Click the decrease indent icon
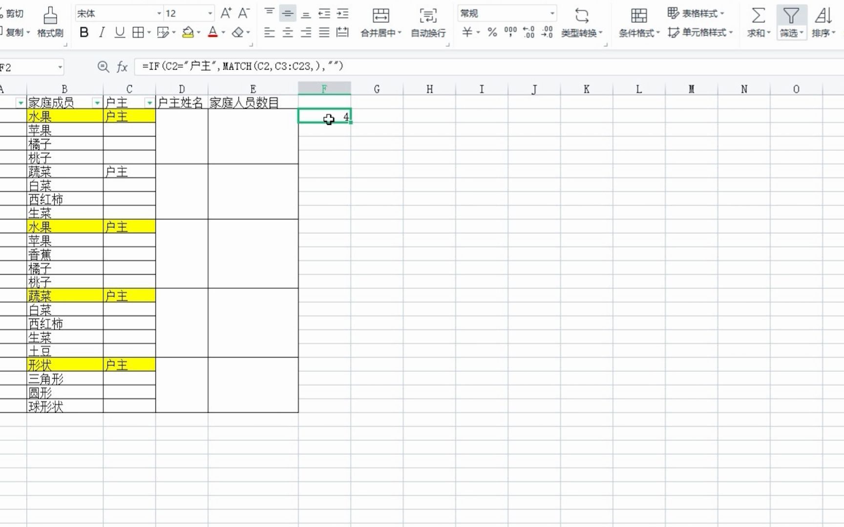The image size is (844, 527). (324, 13)
